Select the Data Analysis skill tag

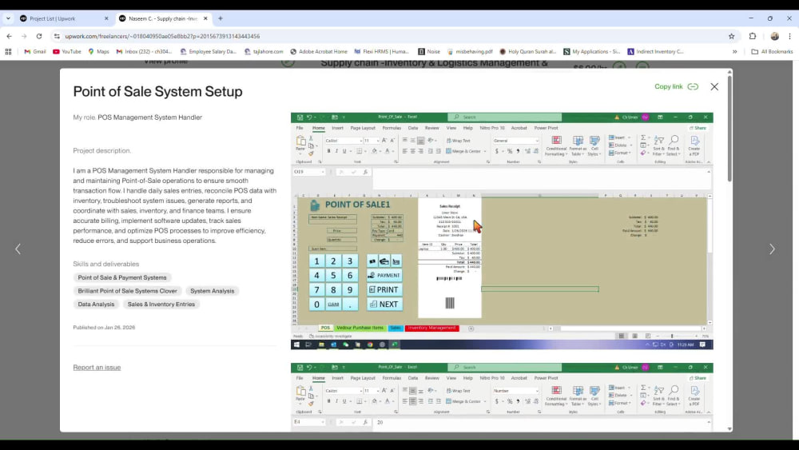point(96,304)
